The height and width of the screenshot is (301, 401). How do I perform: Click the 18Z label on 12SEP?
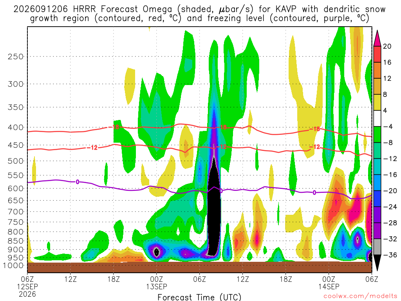point(113,279)
